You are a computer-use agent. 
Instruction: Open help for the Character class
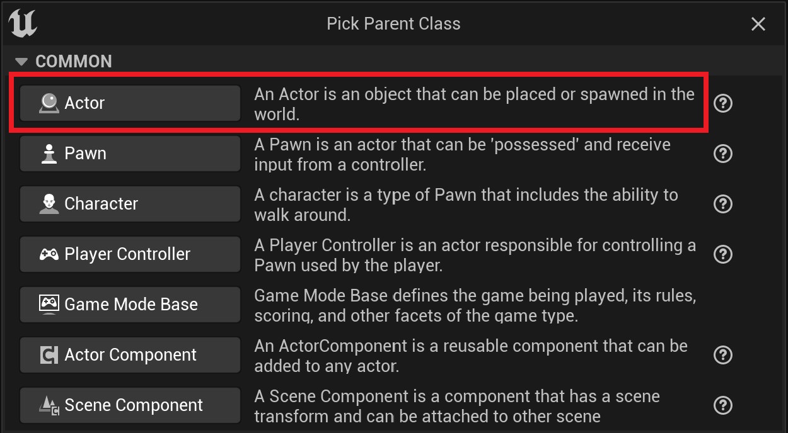coord(723,204)
